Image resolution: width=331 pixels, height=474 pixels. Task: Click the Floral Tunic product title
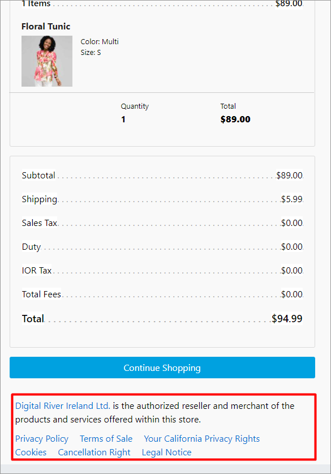click(46, 27)
